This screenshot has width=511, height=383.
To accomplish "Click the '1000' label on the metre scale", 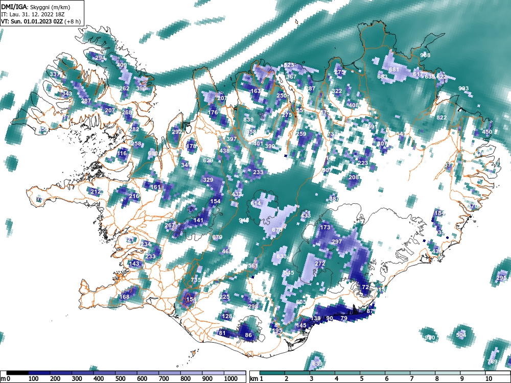I will (x=231, y=379).
